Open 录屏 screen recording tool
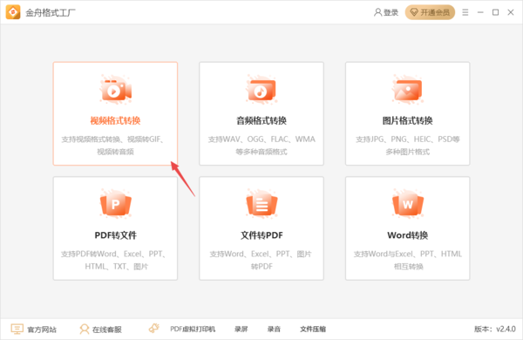This screenshot has height=340, width=523. point(241,329)
